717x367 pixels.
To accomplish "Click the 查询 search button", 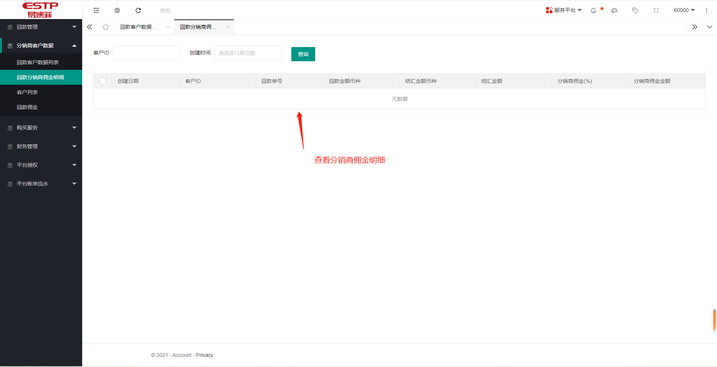I will 303,54.
